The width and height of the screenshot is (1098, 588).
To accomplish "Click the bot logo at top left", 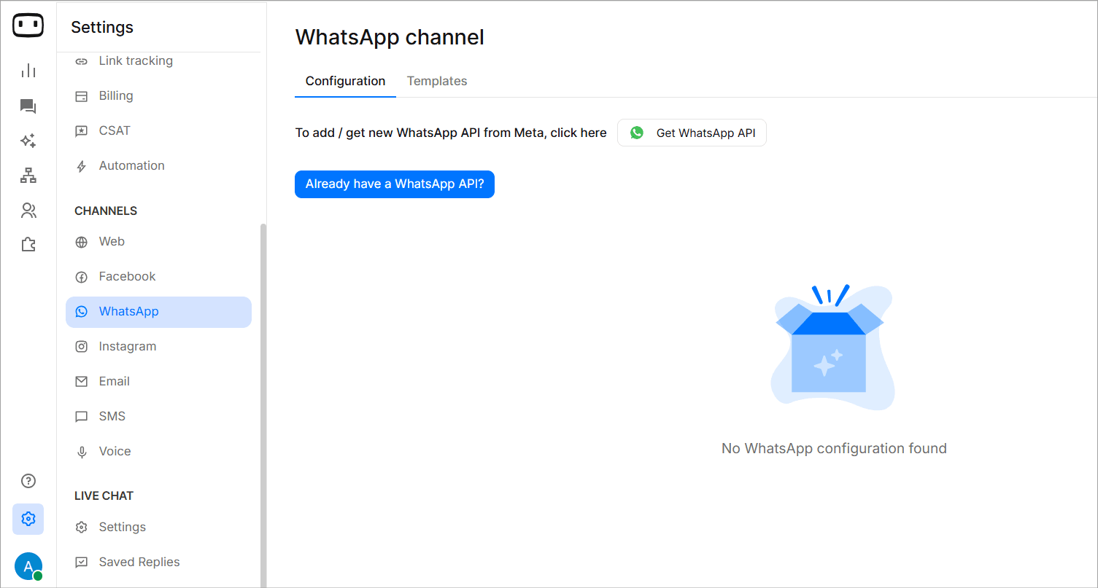I will (x=28, y=26).
